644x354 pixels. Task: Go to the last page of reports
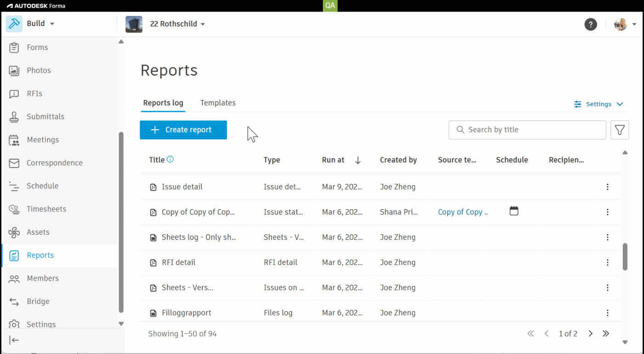click(606, 334)
